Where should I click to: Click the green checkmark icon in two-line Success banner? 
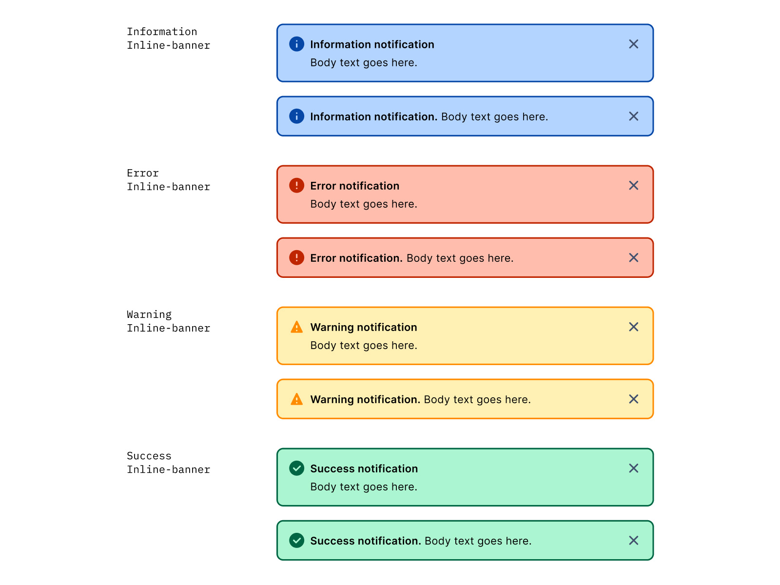296,468
